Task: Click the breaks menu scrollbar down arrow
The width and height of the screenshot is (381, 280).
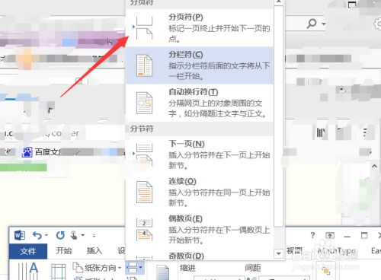Action: click(279, 253)
